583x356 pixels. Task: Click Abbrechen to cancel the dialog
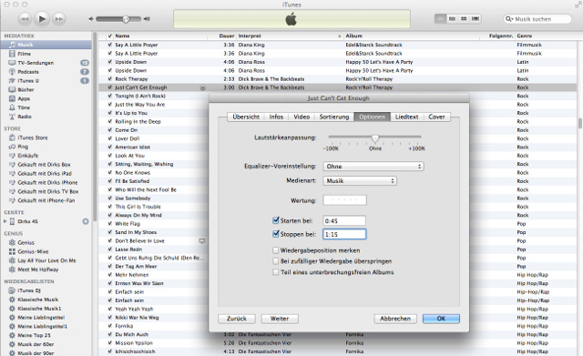point(395,319)
